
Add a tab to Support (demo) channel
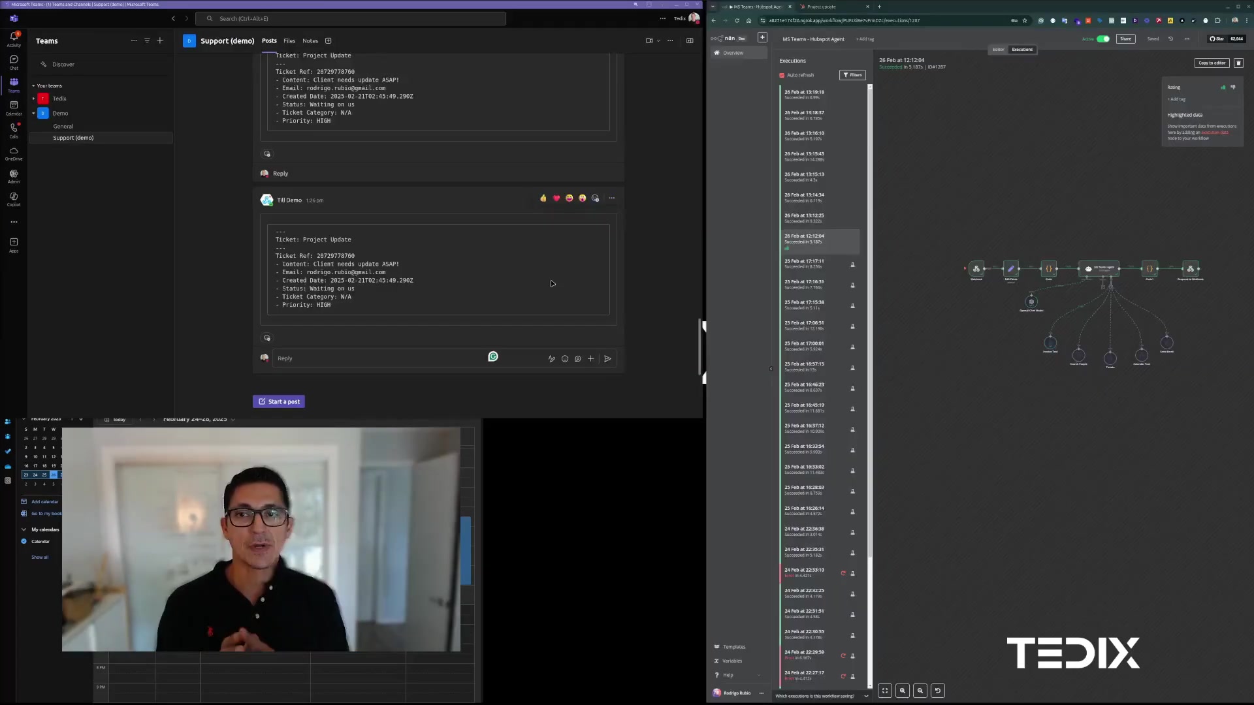[x=329, y=40]
